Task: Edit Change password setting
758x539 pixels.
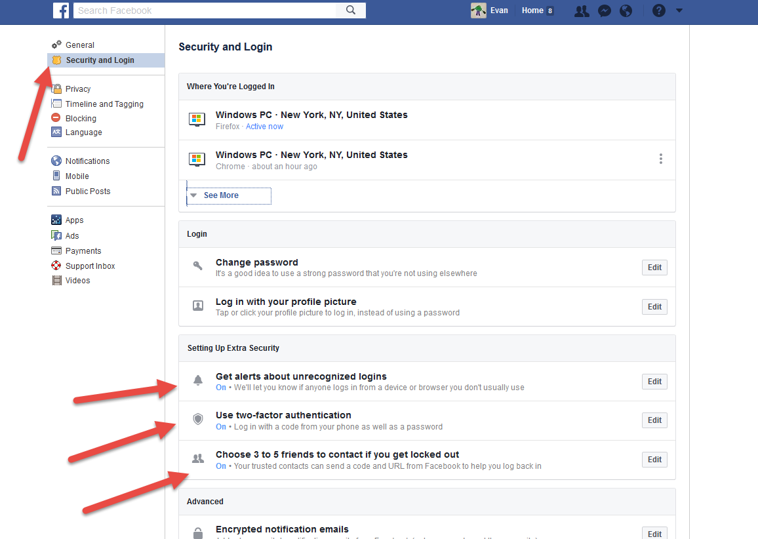Action: tap(654, 268)
